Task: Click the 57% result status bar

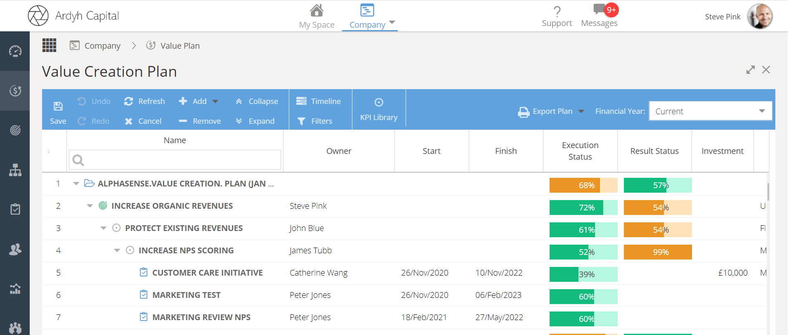Action: [x=658, y=185]
